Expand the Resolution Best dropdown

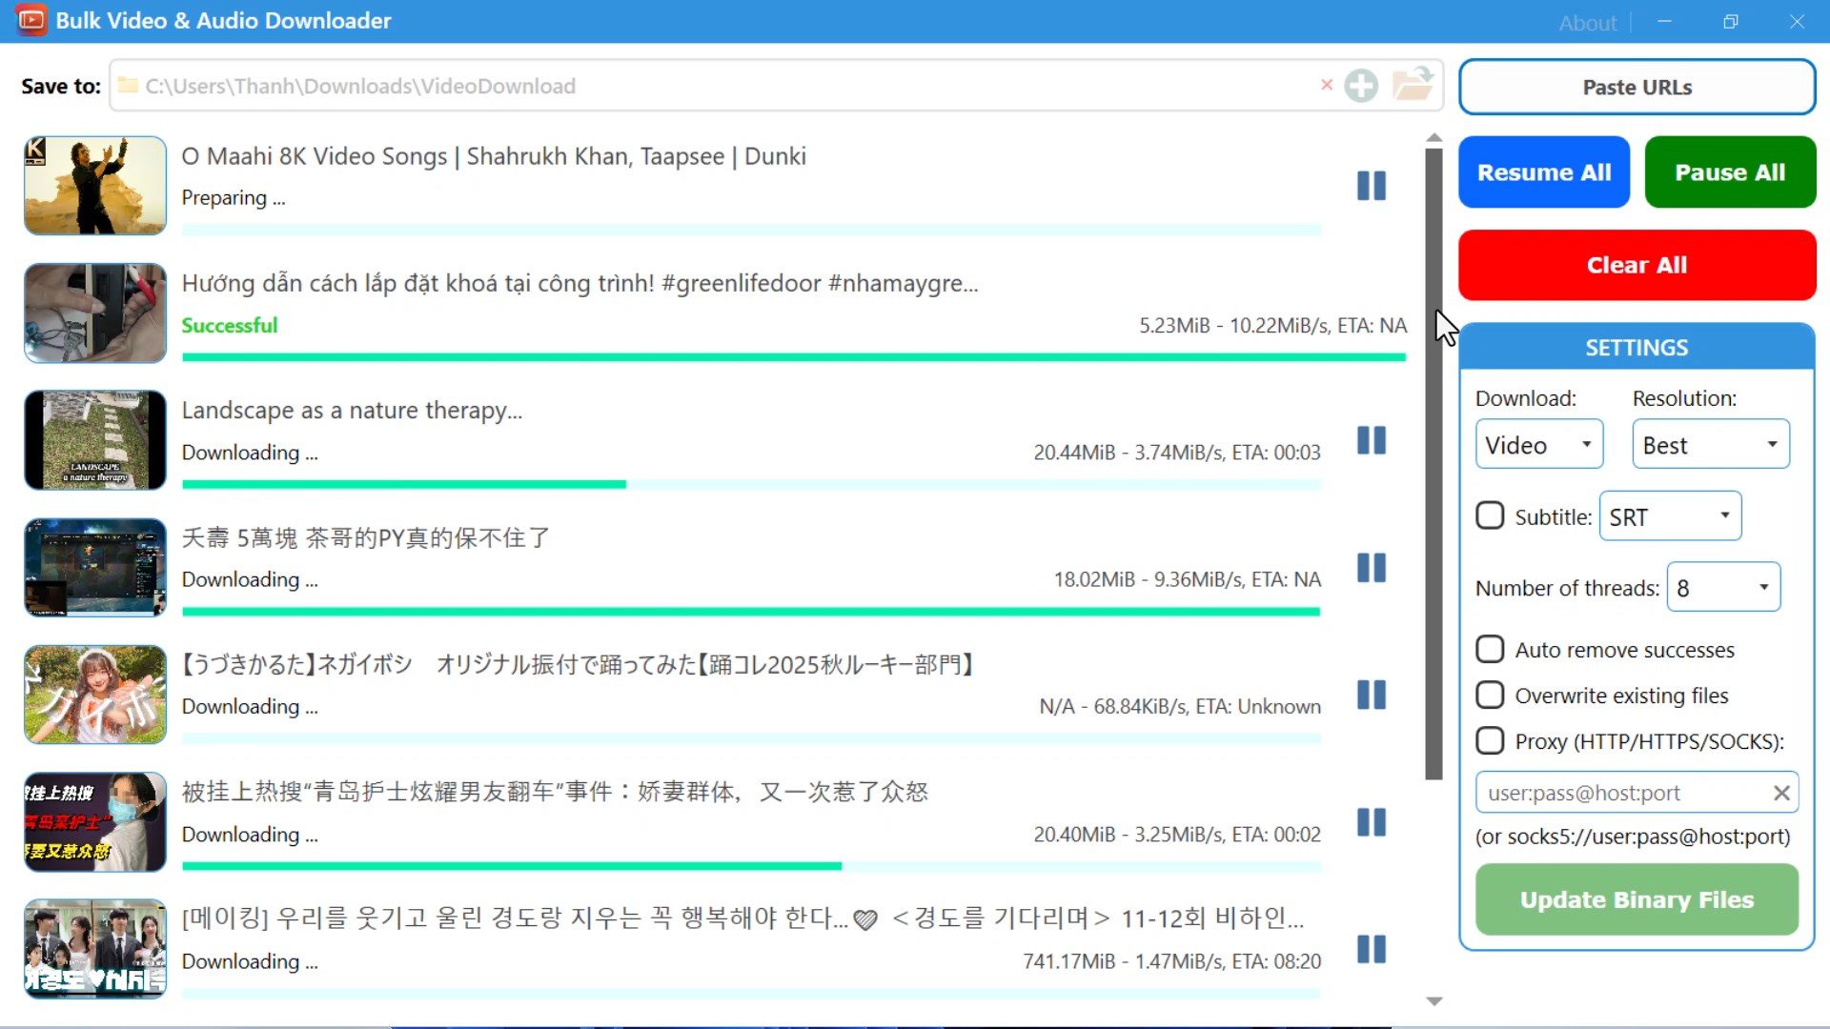point(1710,445)
